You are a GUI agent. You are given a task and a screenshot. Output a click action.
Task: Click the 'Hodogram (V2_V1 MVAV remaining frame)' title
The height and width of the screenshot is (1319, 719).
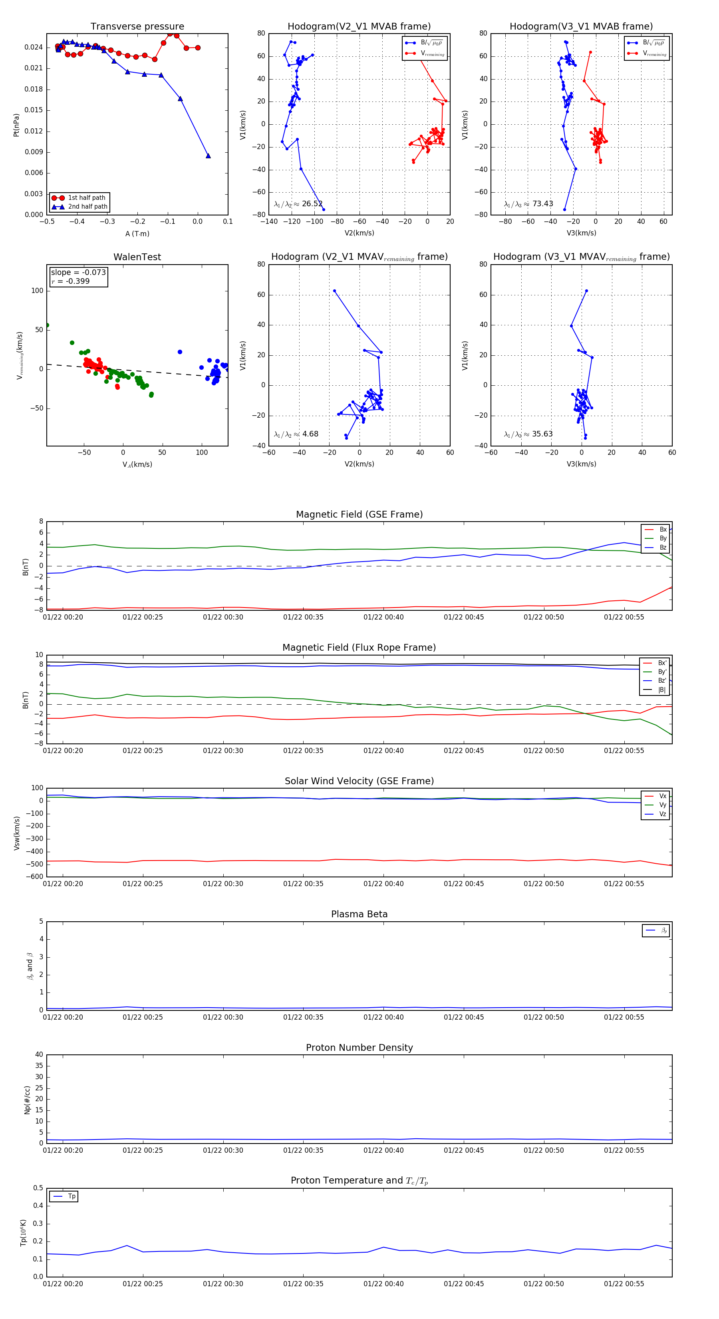coord(359,257)
